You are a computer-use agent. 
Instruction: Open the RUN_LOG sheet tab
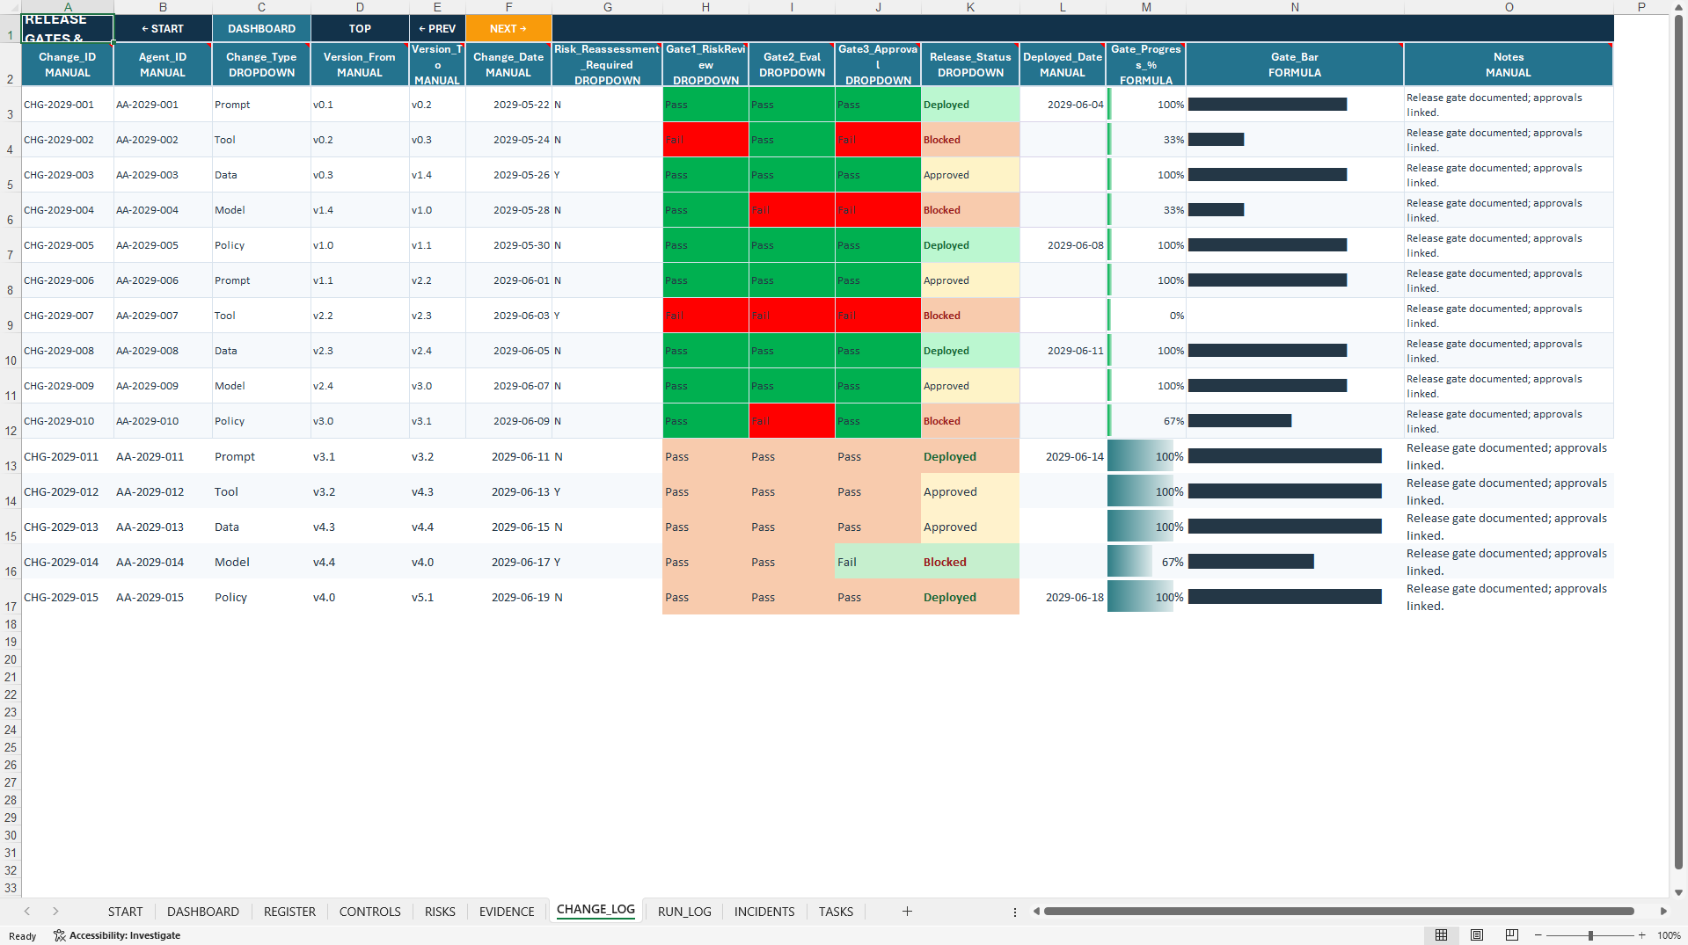[684, 912]
